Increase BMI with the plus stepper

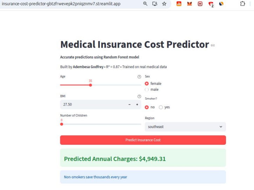point(137,104)
